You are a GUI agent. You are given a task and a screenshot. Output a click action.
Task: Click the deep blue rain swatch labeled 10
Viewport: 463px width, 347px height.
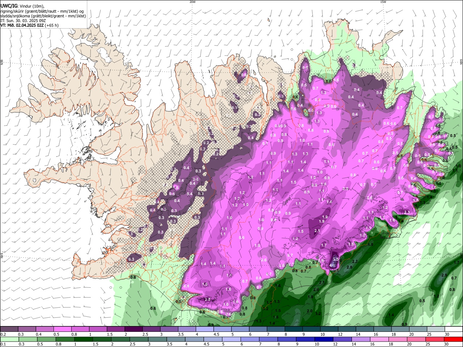pyautogui.click(x=323, y=339)
